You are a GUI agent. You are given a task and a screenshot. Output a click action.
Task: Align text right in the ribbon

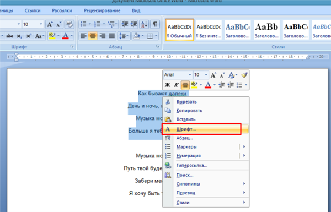(102, 36)
